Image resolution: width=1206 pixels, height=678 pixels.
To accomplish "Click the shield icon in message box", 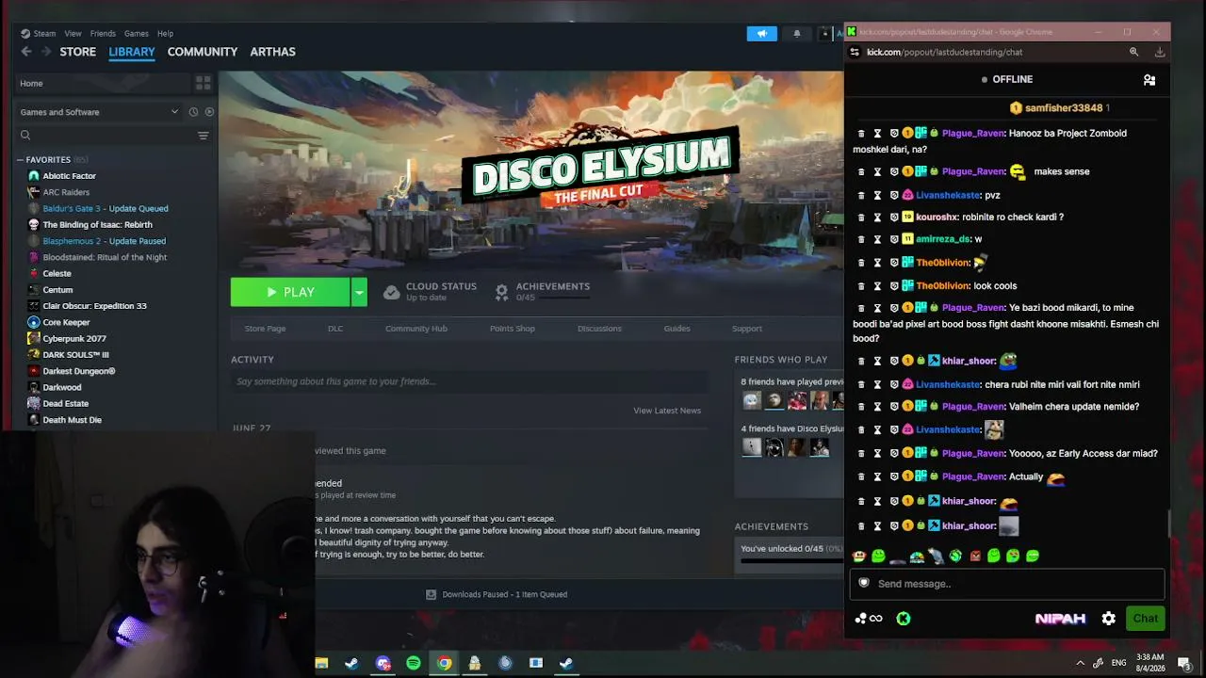I will coord(864,583).
